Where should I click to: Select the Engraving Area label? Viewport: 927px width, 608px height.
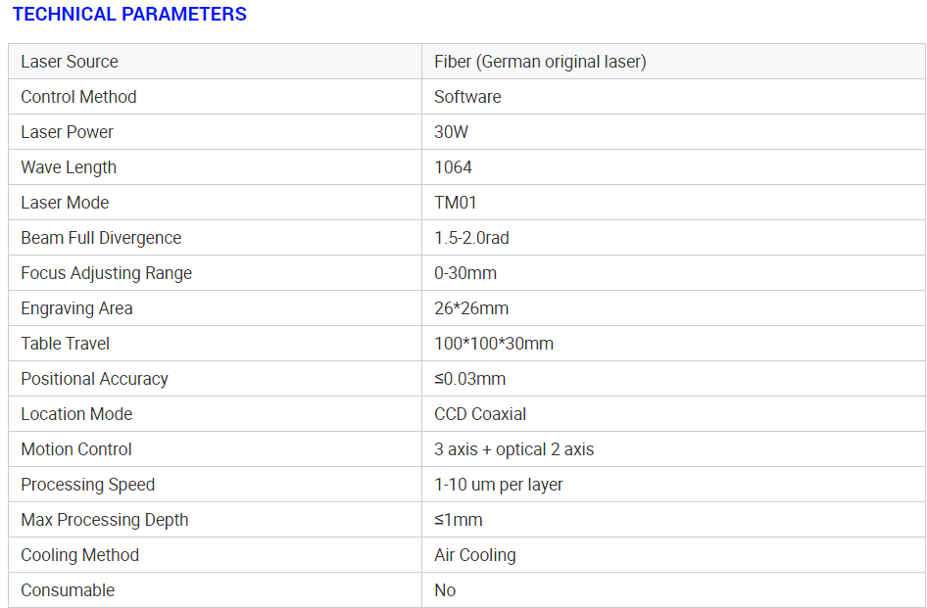76,308
